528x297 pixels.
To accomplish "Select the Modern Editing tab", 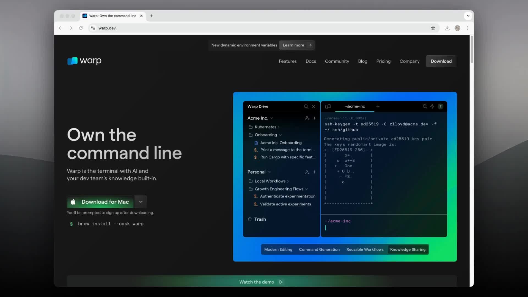I will point(278,249).
